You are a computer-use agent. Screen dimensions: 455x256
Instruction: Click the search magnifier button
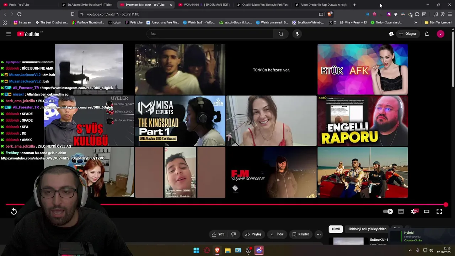281,34
